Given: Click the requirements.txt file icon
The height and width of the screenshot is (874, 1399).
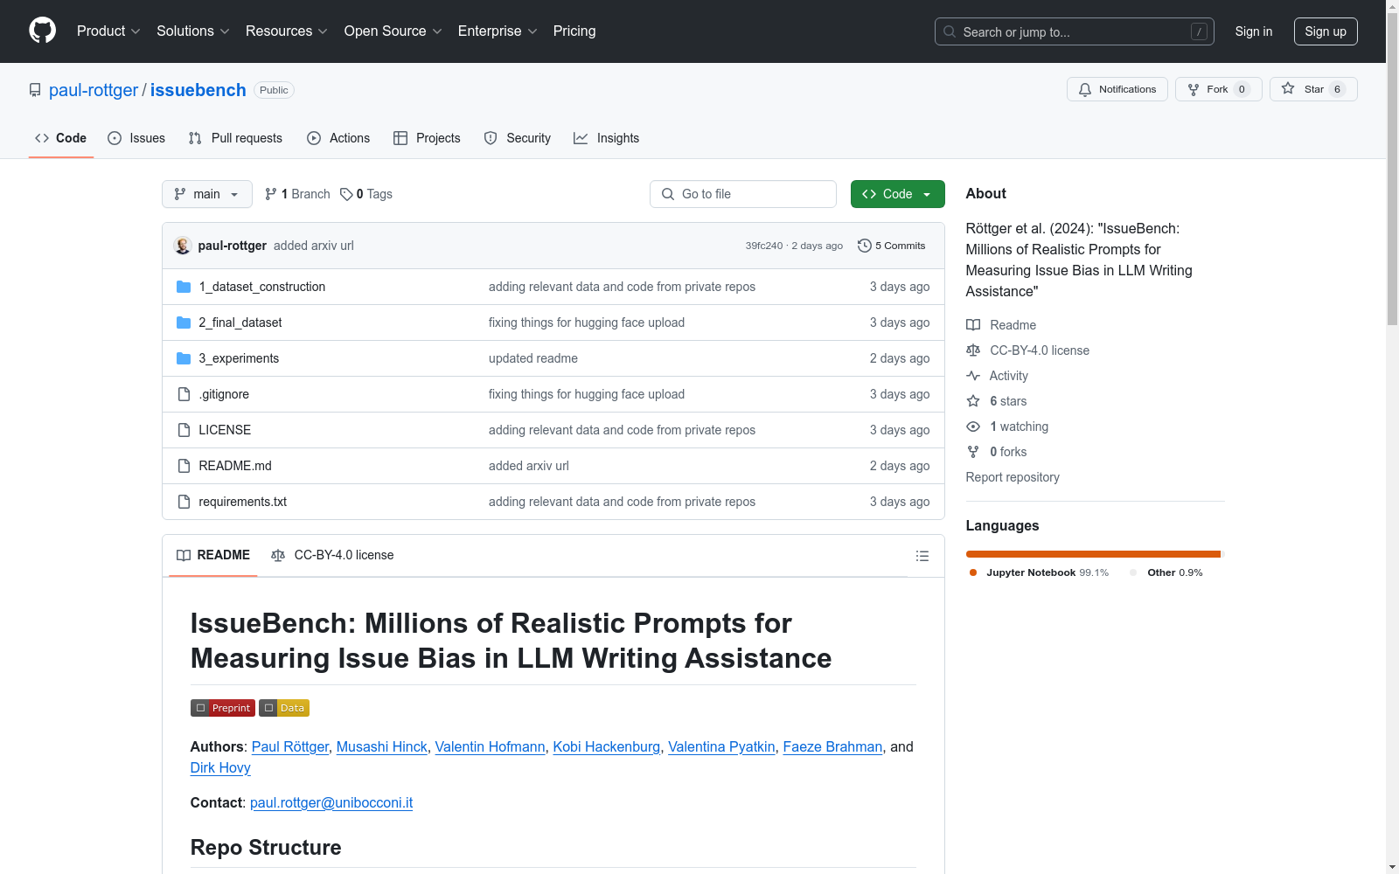Looking at the screenshot, I should 184,502.
